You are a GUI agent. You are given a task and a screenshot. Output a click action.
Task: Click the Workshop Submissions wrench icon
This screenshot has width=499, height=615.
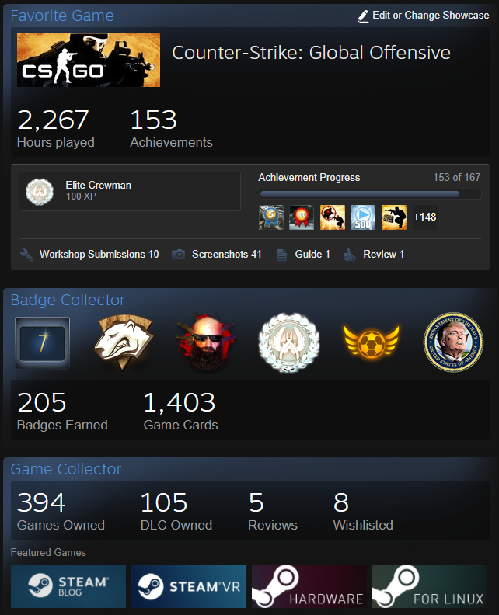coord(26,255)
